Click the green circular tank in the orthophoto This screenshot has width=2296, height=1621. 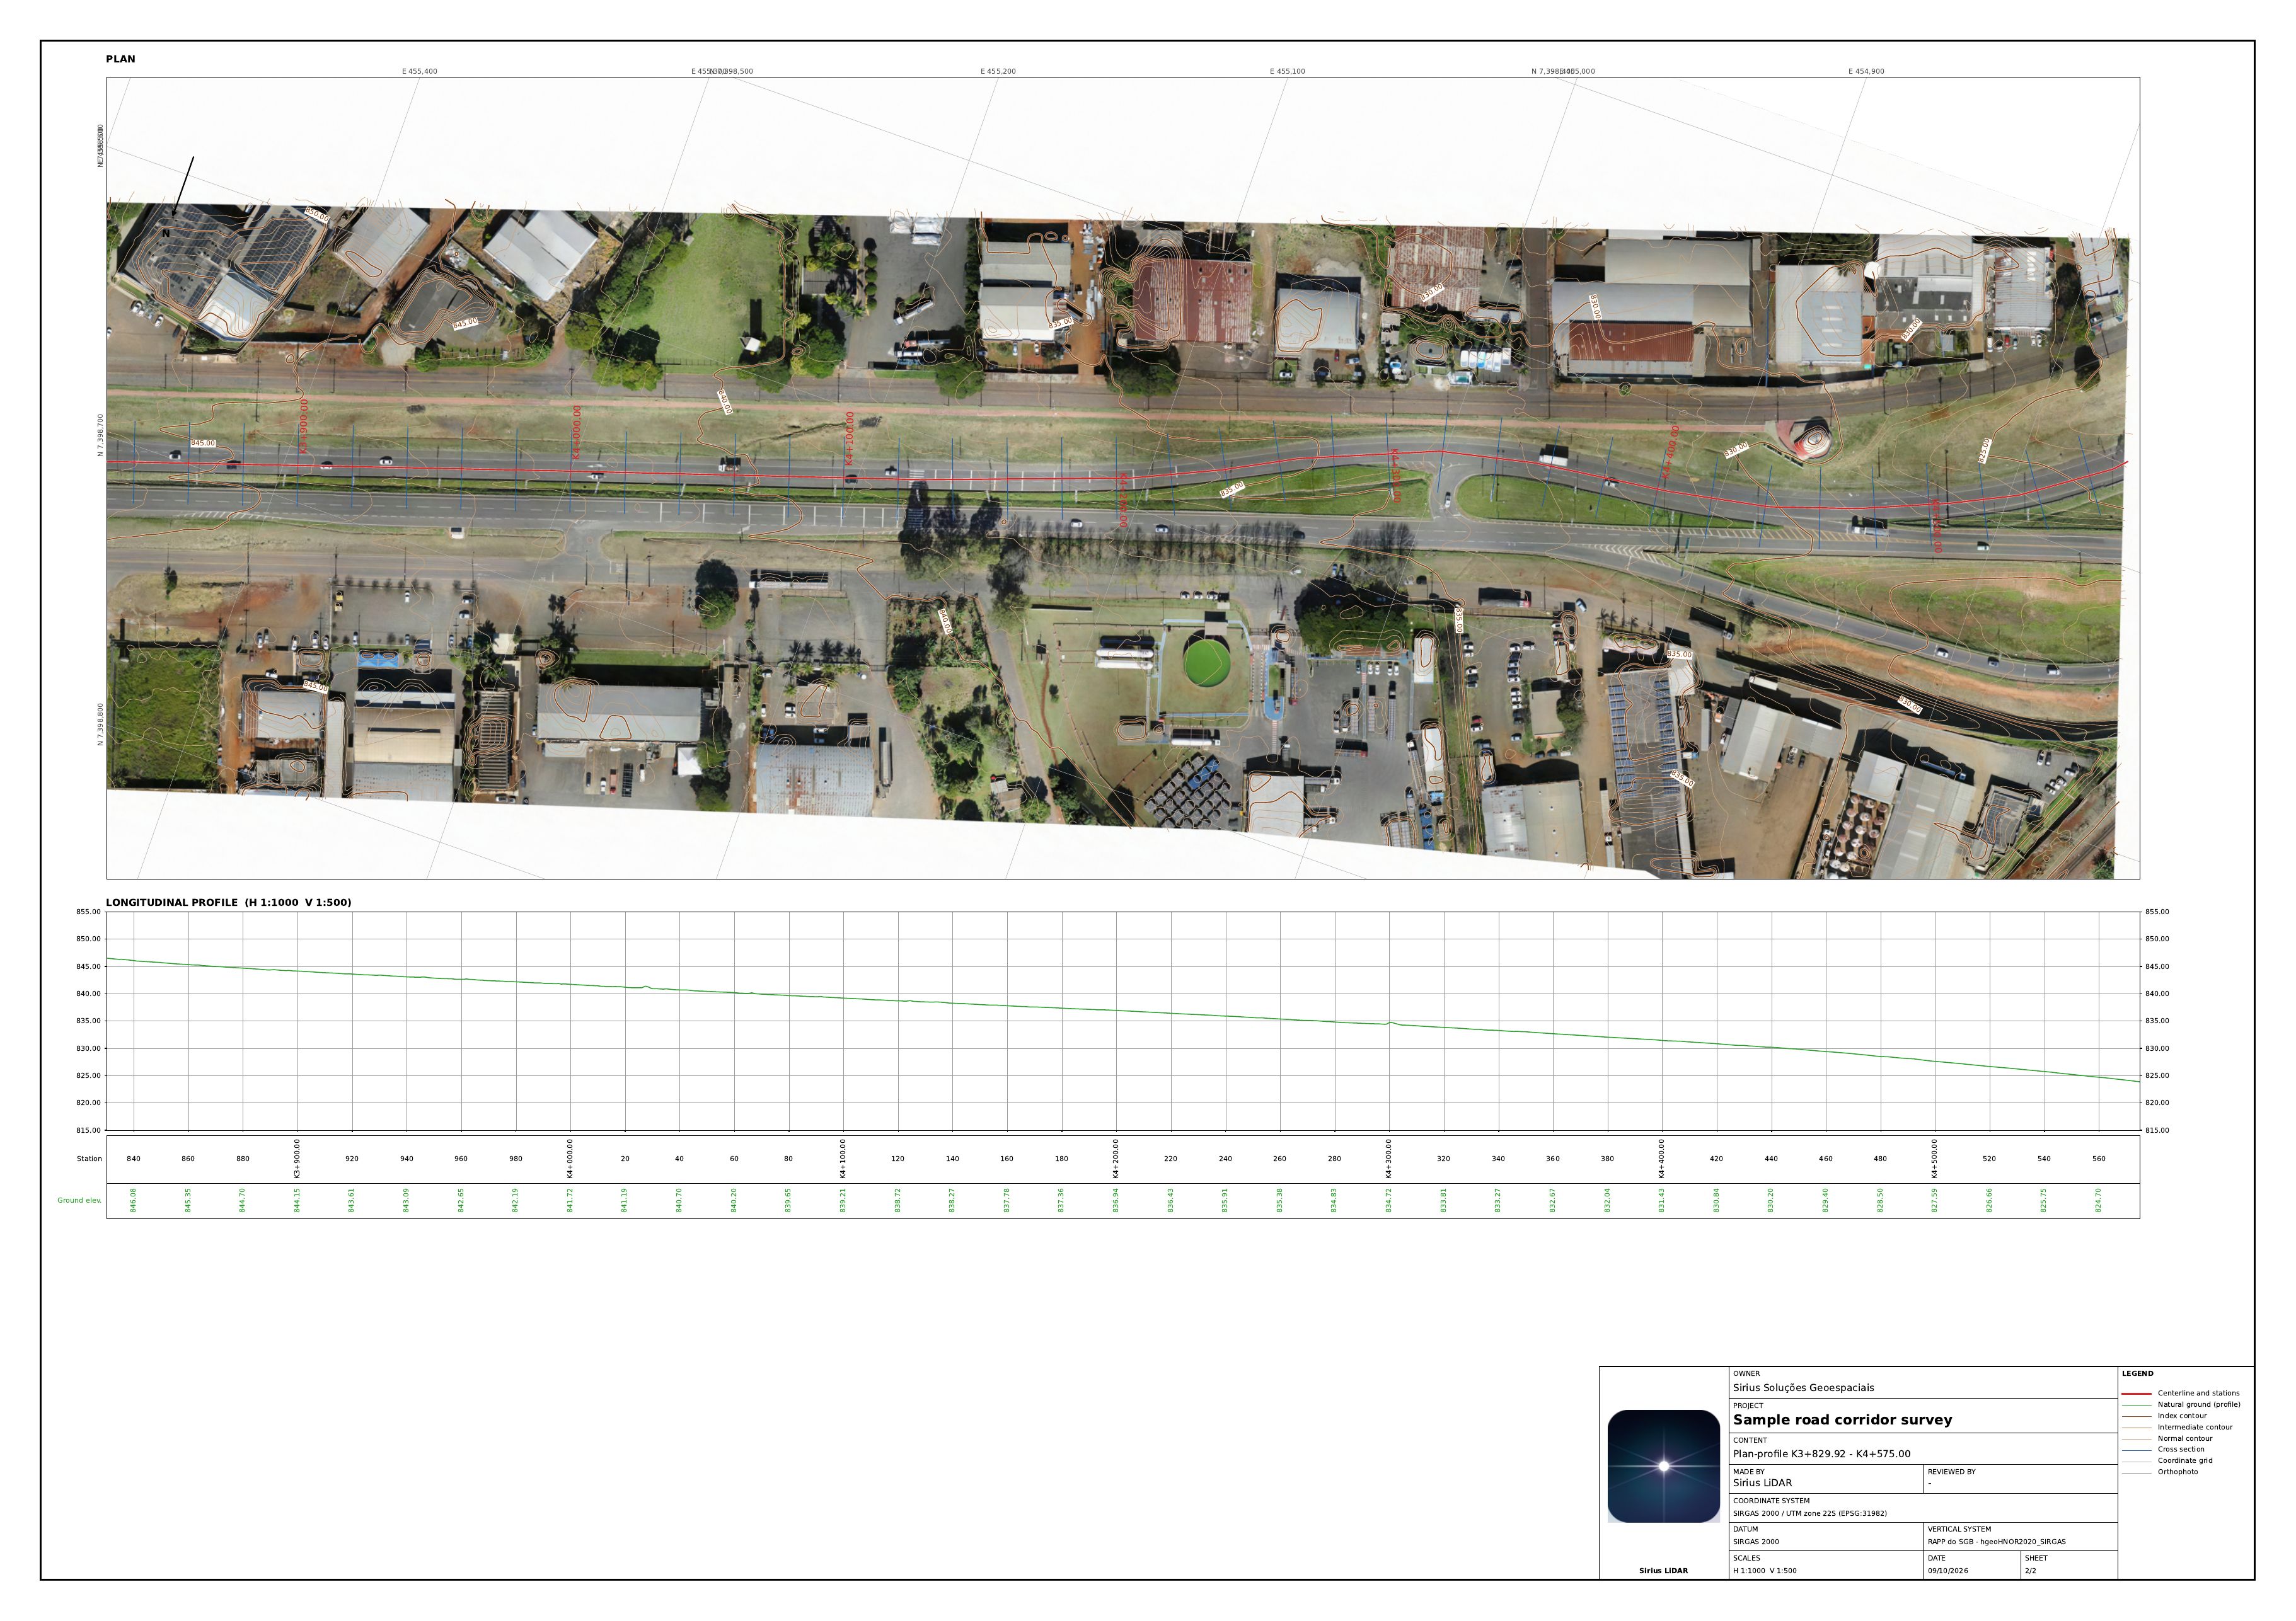(x=1207, y=662)
